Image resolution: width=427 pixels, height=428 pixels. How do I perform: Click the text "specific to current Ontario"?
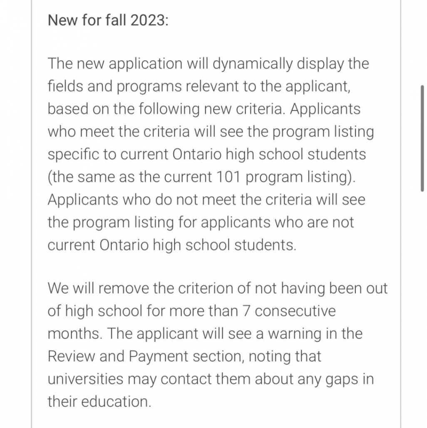pos(134,154)
